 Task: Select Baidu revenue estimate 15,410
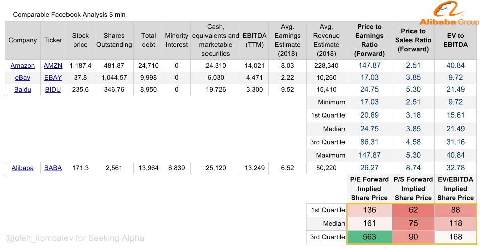pos(326,90)
